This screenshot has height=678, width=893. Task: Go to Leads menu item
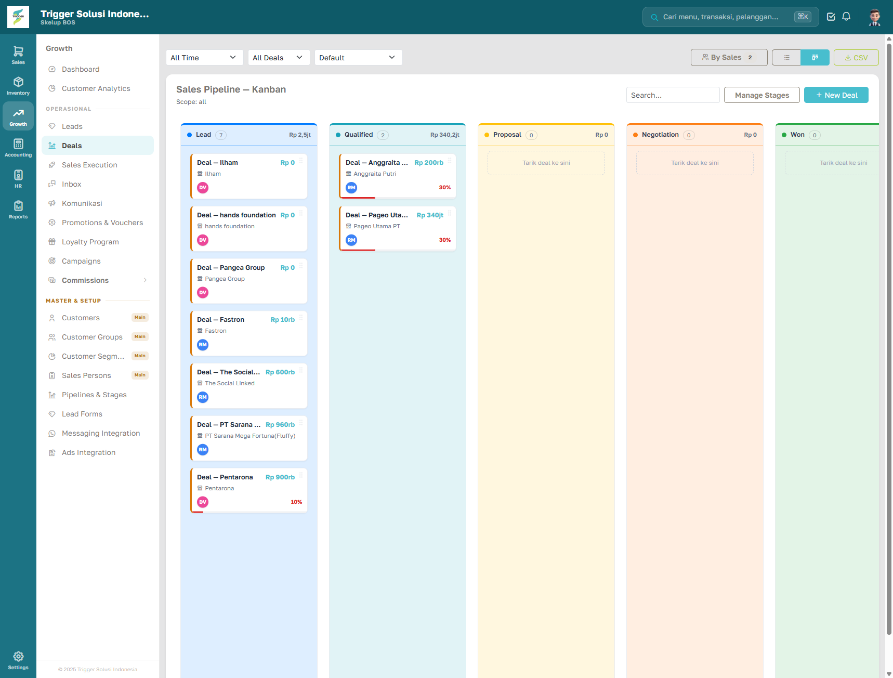(x=98, y=126)
